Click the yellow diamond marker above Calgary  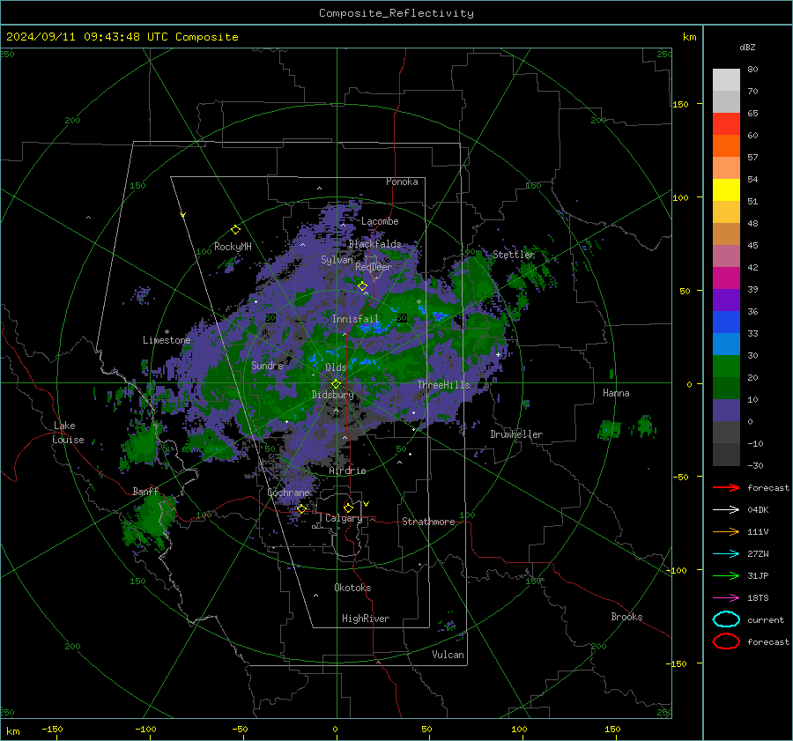348,508
